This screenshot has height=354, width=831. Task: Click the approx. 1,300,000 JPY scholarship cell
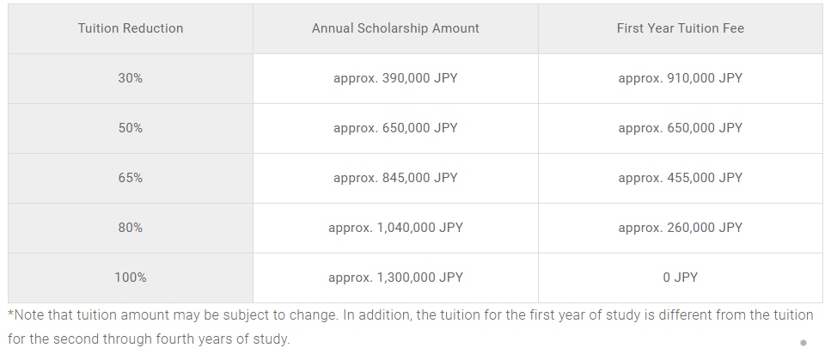coord(395,278)
